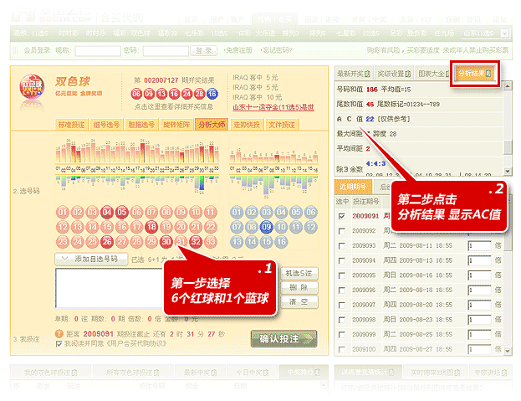Toggle checkbox for issue 2009096

pyautogui.click(x=341, y=290)
